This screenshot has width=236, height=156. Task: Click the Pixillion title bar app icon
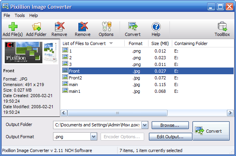pyautogui.click(x=6, y=6)
